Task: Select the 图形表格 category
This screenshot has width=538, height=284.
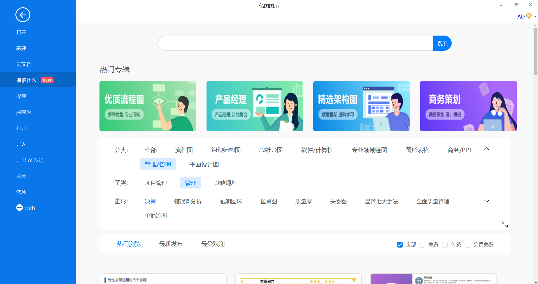Action: [417, 150]
